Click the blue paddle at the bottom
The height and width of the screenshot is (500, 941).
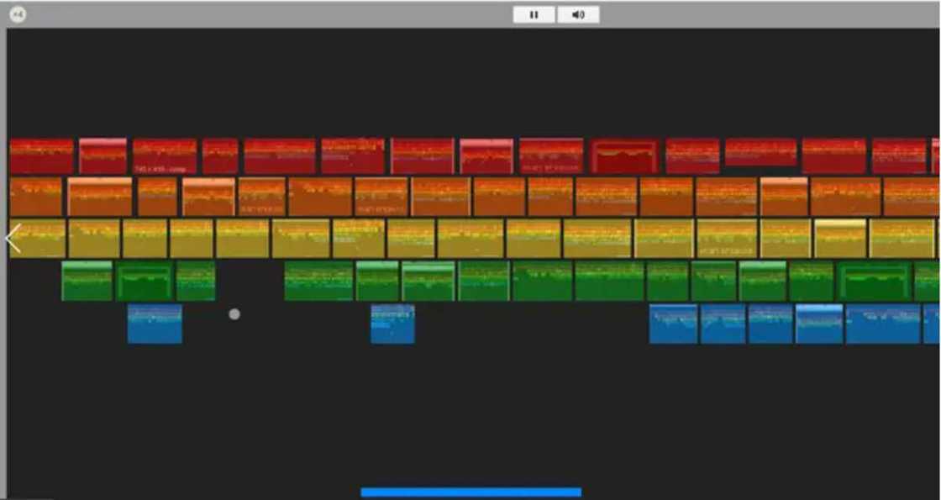point(470,492)
